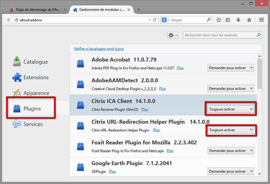
Task: Click the Apparence palette icon
Action: click(x=17, y=93)
